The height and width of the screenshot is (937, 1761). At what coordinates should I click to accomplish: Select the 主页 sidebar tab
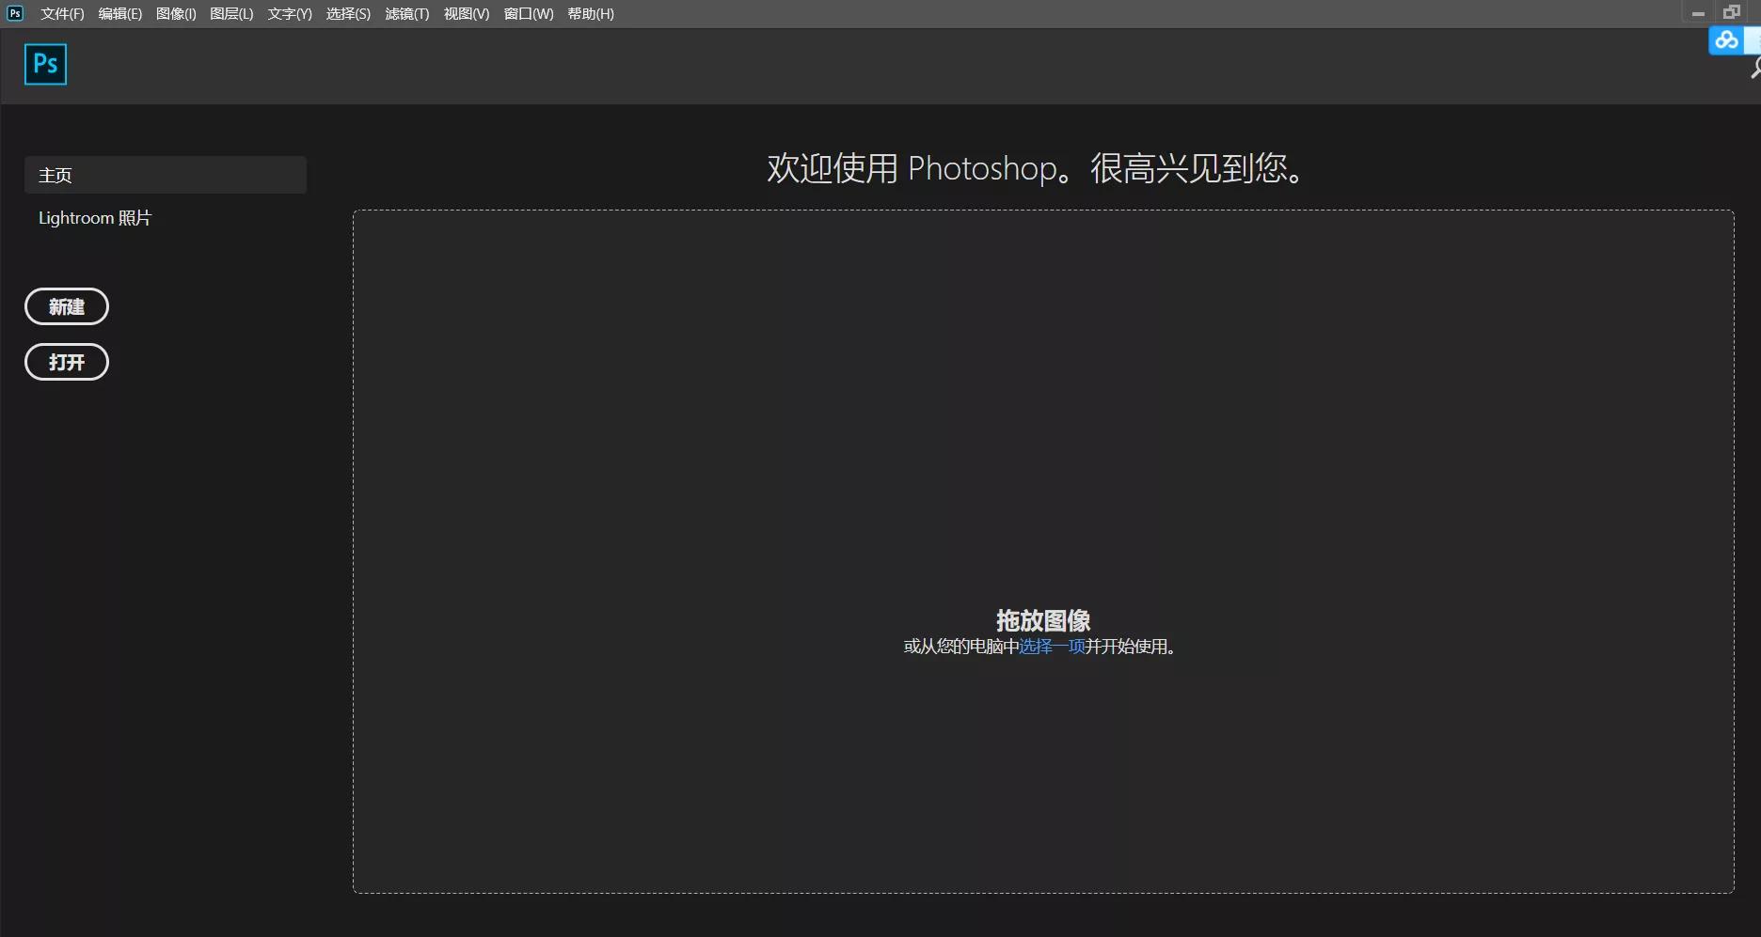(166, 175)
